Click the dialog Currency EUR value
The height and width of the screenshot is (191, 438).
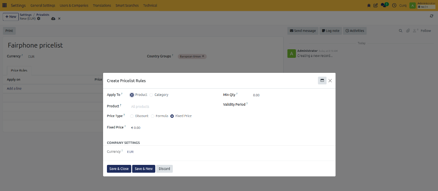tap(130, 152)
